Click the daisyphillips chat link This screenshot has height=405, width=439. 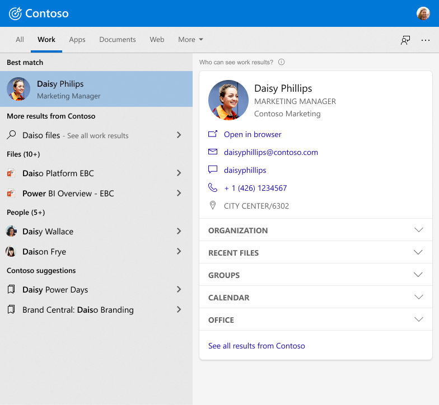coord(245,170)
